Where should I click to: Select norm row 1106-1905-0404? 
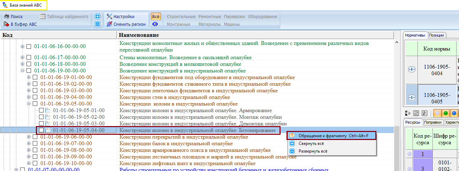(431, 69)
